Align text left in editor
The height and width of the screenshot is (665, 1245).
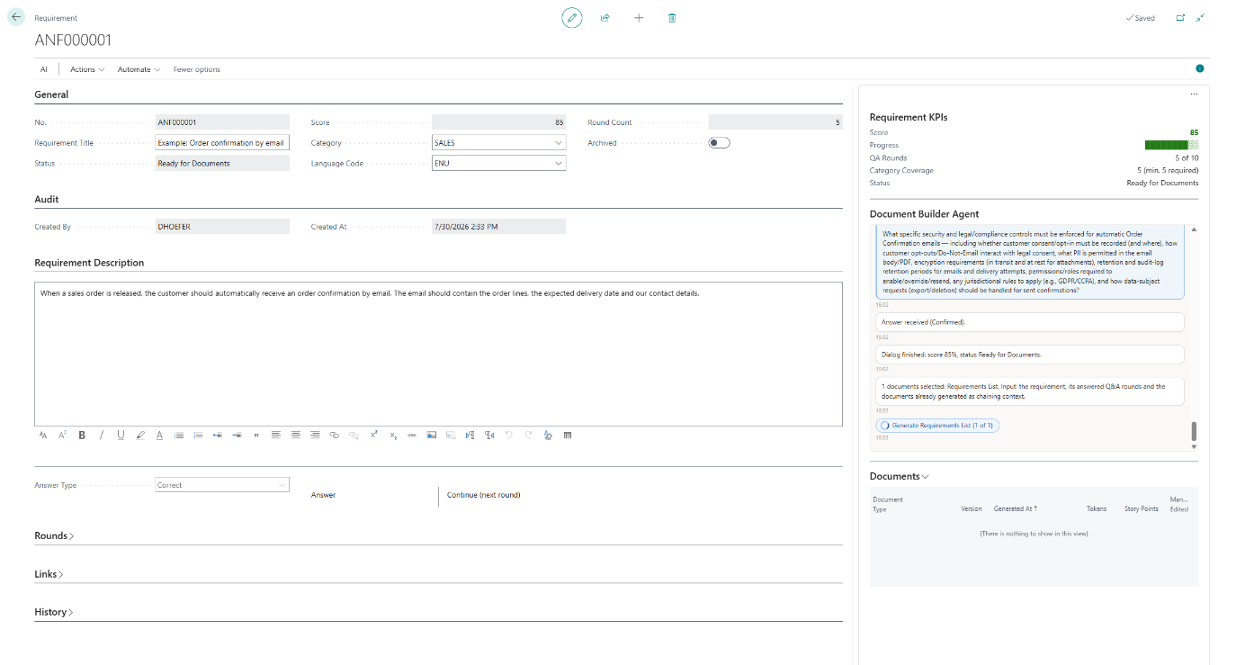coord(275,436)
